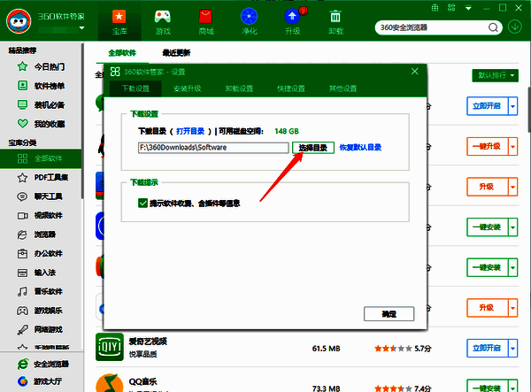The width and height of the screenshot is (531, 392).
Task: Click the skin icon in title bar
Action: 435,8
